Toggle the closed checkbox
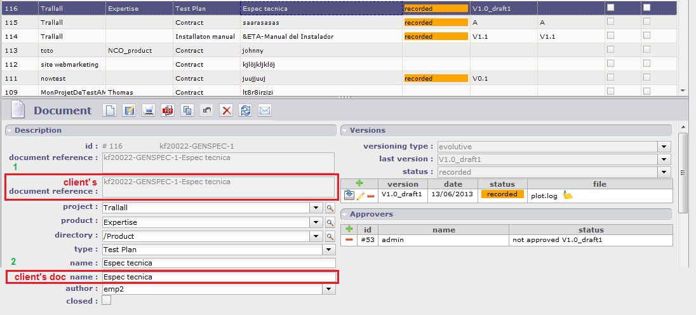The width and height of the screenshot is (696, 315). point(107,300)
